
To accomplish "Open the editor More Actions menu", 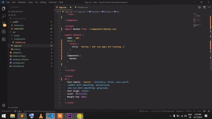I will point(209,7).
